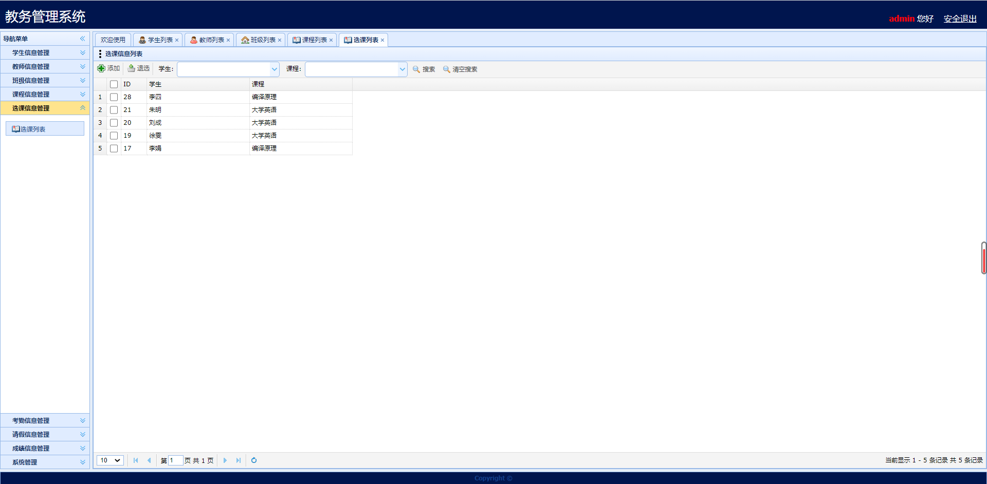Go to last page arrow
This screenshot has height=484, width=987.
(x=239, y=460)
